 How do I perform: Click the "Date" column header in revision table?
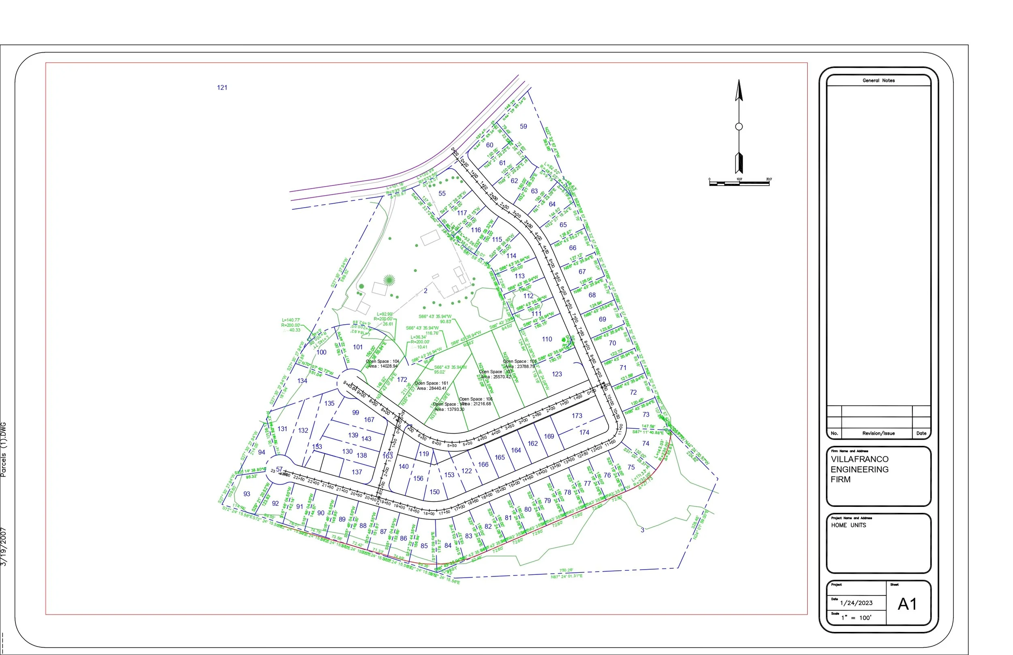(x=921, y=434)
